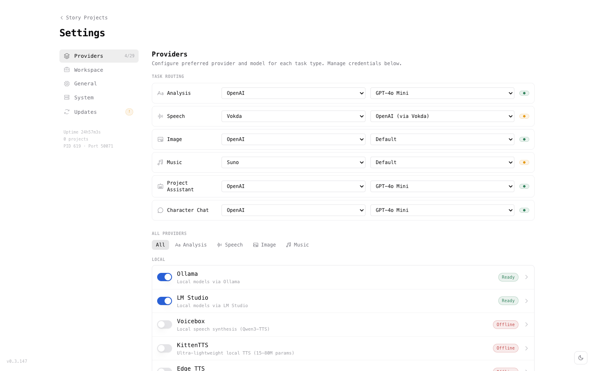This screenshot has height=371, width=594.
Task: Activate the dark mode moon icon
Action: coord(581,358)
